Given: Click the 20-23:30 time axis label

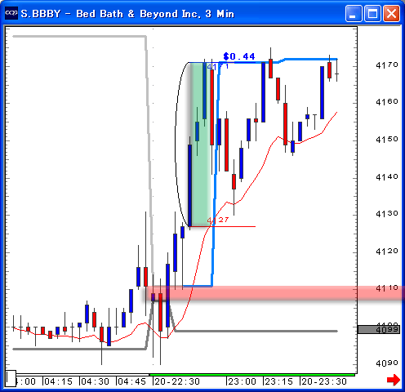Looking at the screenshot, I should tap(324, 381).
